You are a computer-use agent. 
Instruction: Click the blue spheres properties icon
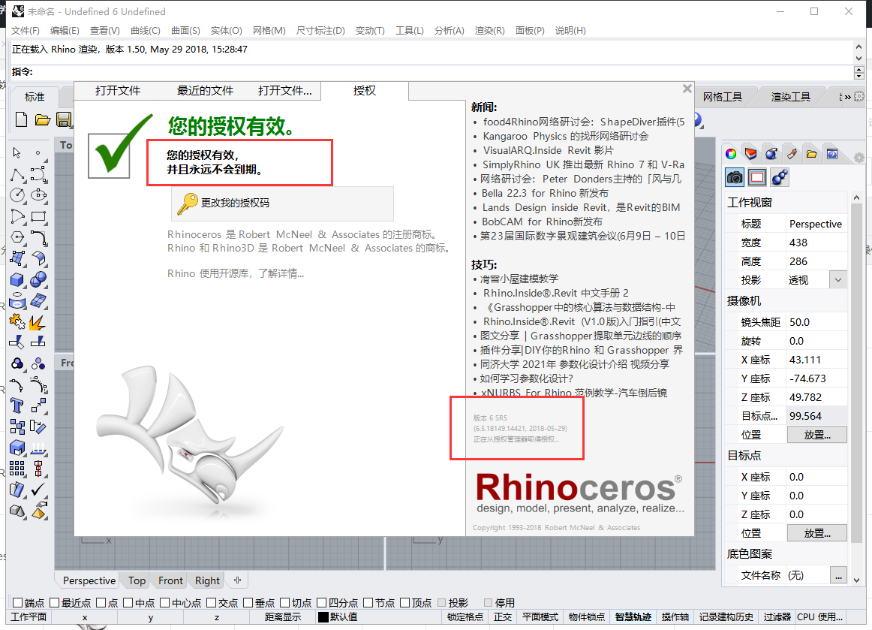coord(780,177)
